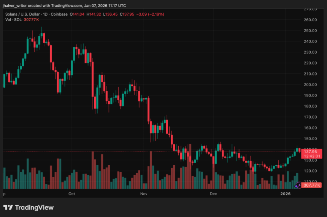Click the 200.00 price axis level
This screenshot has height=217, width=327.
tap(310, 84)
